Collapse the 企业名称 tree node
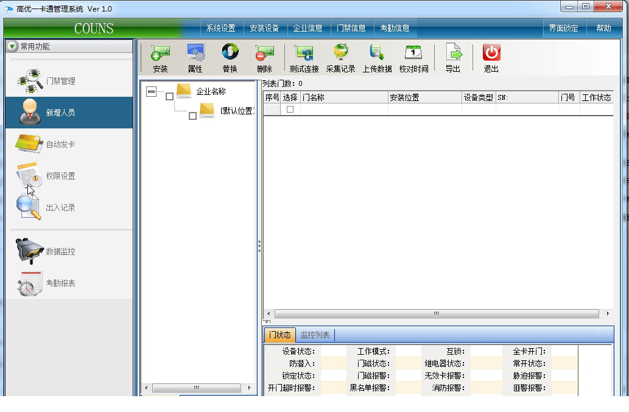 pyautogui.click(x=151, y=91)
